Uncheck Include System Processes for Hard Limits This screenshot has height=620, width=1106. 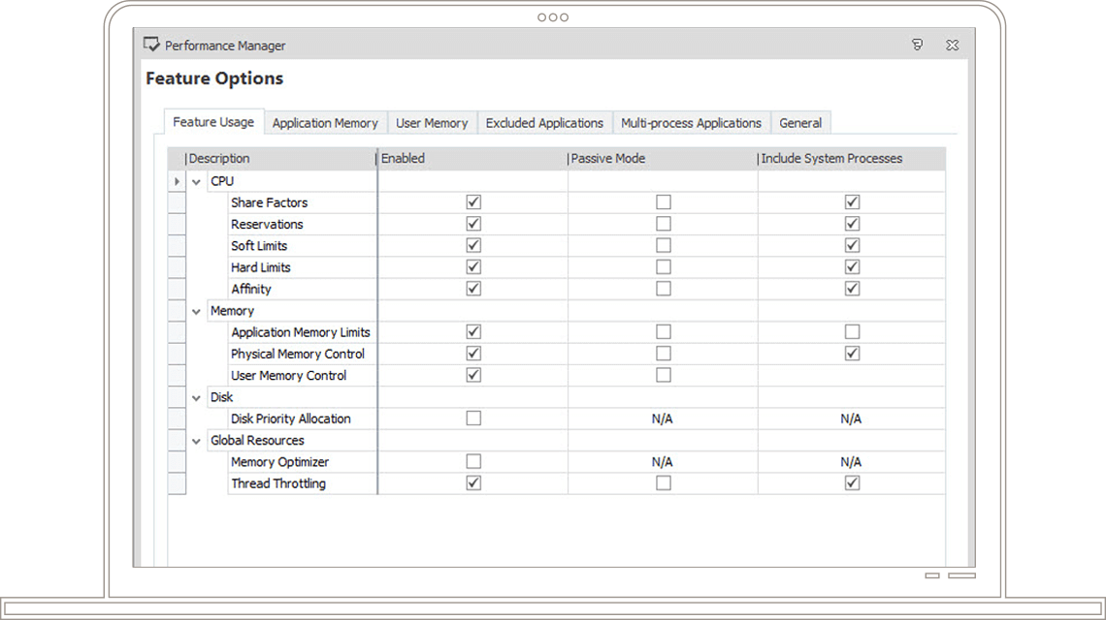point(852,267)
